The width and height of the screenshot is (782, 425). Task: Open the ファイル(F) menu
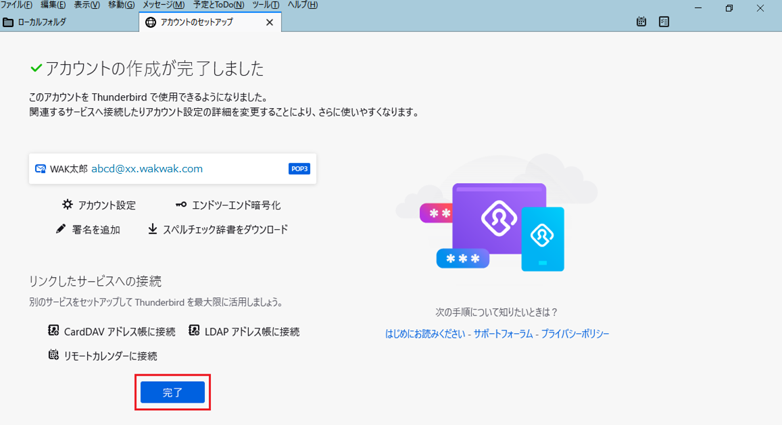[16, 5]
